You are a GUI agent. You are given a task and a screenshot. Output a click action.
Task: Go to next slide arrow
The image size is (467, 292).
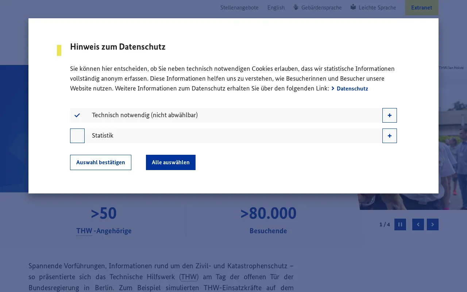[433, 224]
